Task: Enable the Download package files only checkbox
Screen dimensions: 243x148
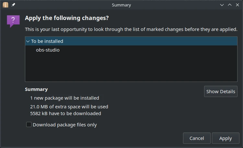Action: [x=29, y=124]
